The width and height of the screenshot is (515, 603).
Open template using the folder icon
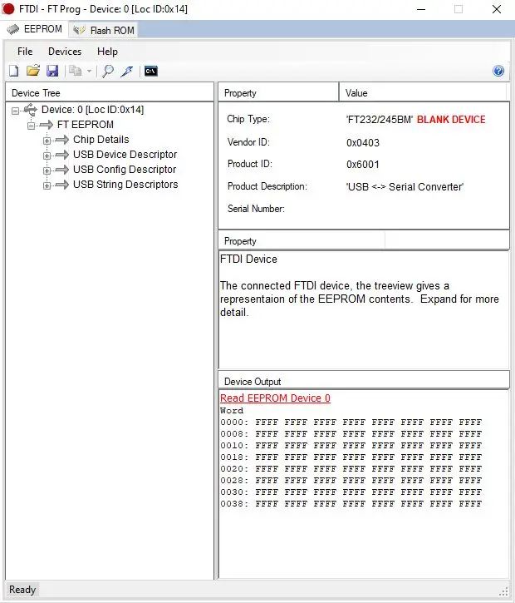coord(33,71)
